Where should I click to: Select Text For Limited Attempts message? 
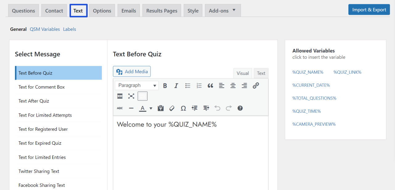pyautogui.click(x=58, y=115)
